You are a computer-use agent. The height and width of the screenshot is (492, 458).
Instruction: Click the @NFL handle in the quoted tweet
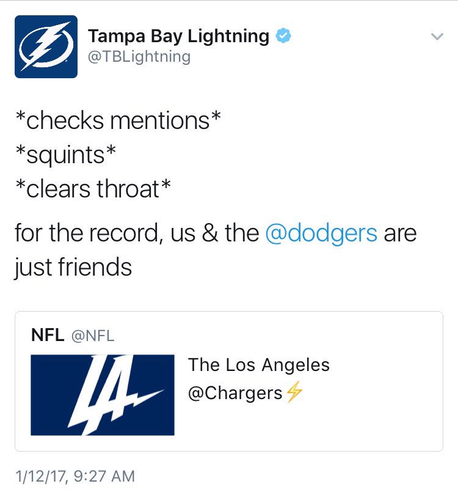(x=93, y=336)
